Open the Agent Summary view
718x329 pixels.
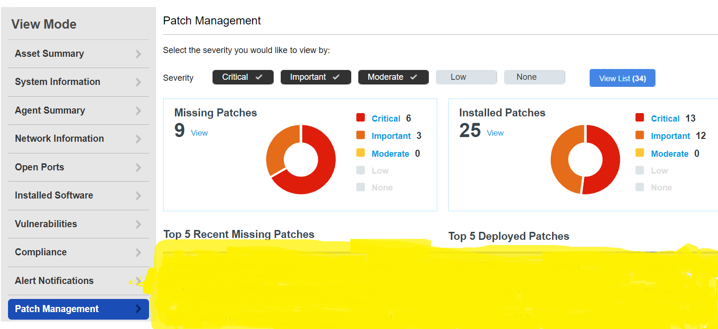point(79,111)
